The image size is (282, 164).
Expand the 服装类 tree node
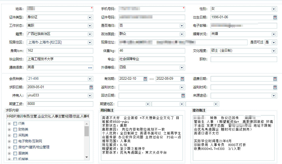tap(9, 153)
